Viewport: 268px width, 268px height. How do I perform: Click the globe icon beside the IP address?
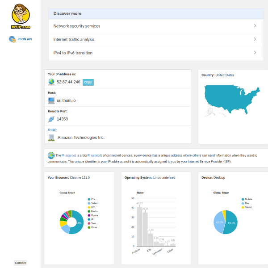[x=51, y=82]
